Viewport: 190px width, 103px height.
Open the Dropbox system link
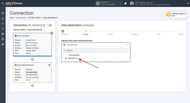29,70
